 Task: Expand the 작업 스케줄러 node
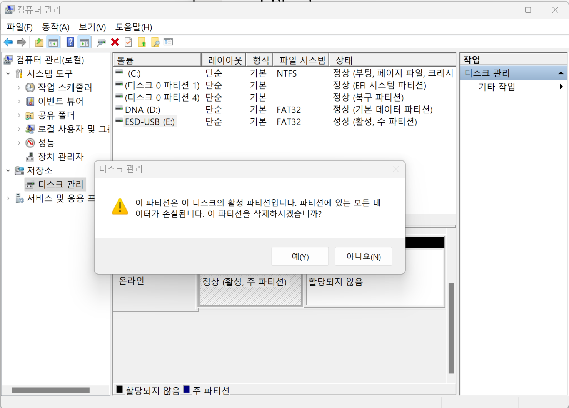point(19,87)
